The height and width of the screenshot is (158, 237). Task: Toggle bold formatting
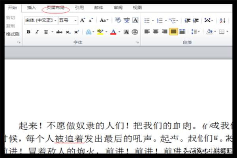click(x=28, y=32)
